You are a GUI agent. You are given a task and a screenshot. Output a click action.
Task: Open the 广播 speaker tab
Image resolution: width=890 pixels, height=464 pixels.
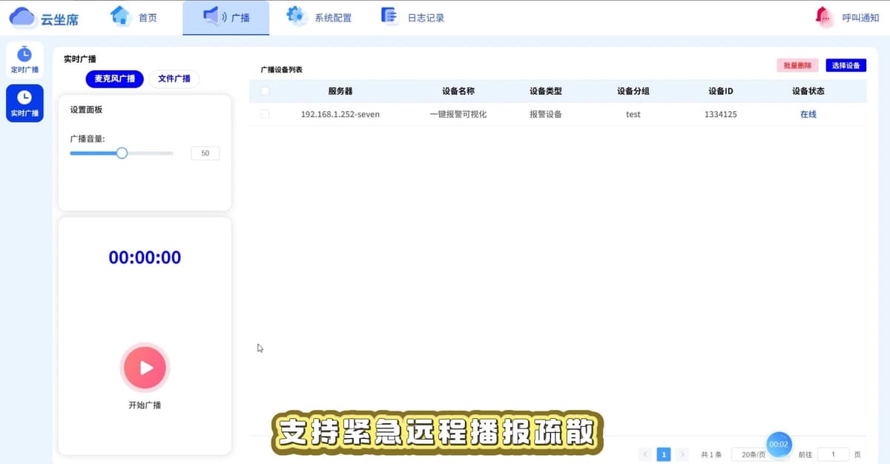(x=226, y=17)
